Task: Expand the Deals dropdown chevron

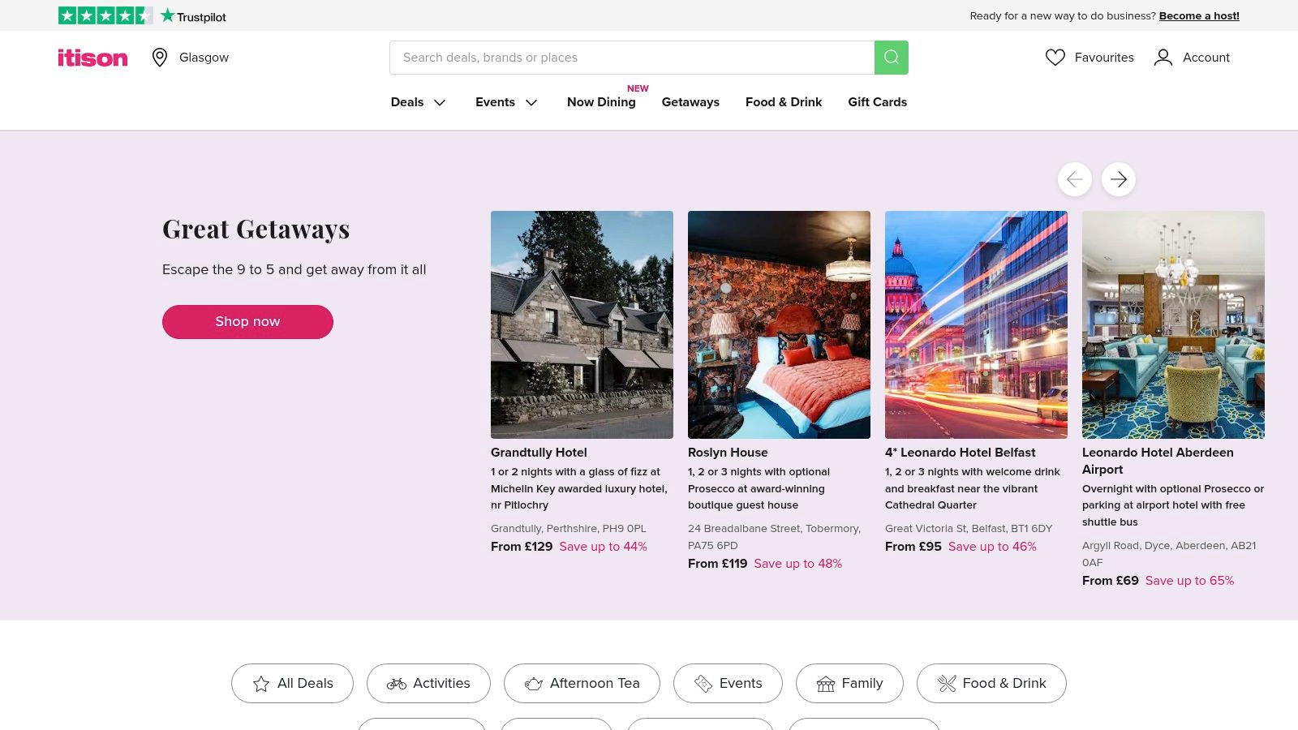Action: (440, 103)
